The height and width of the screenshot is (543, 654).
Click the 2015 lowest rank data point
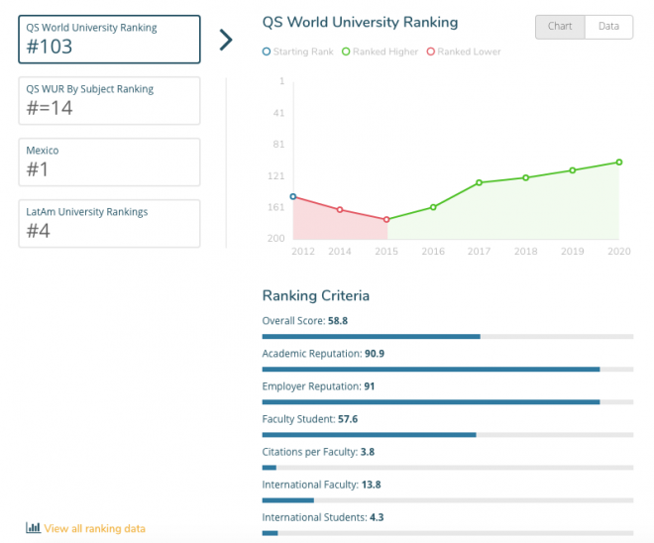pos(386,219)
